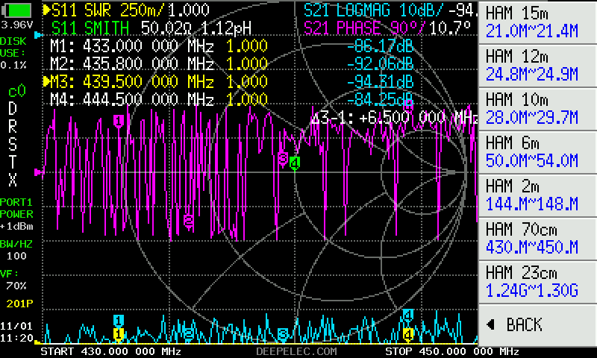The width and height of the screenshot is (597, 358).
Task: Select the S21 LOGMAG trace header
Action: [390, 10]
